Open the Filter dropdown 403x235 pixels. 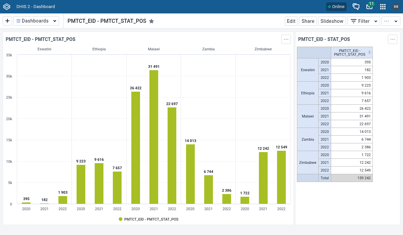pyautogui.click(x=364, y=21)
